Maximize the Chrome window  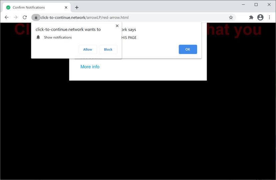pos(256,5)
